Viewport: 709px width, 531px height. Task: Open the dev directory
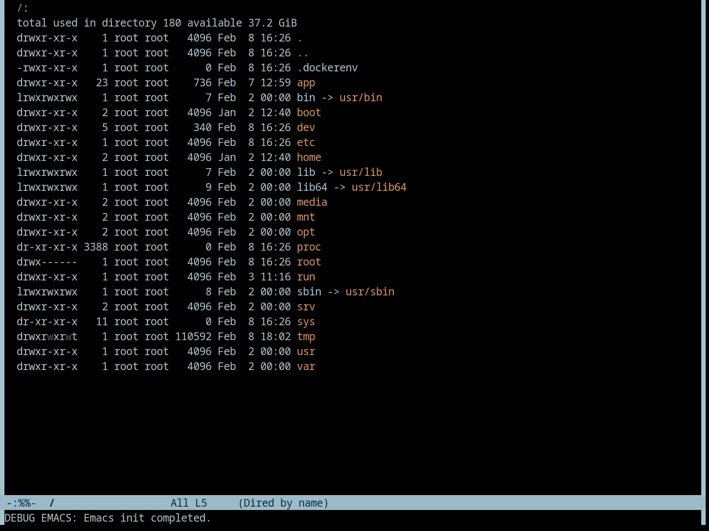tap(306, 128)
